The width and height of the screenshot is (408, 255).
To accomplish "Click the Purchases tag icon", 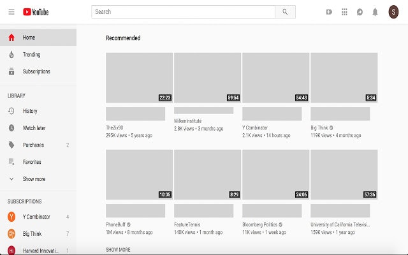I will pos(11,145).
